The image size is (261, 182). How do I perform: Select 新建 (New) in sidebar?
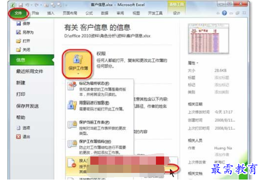[21, 83]
